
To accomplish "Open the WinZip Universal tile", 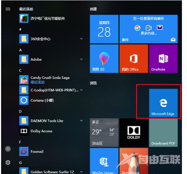I will (x=104, y=161).
